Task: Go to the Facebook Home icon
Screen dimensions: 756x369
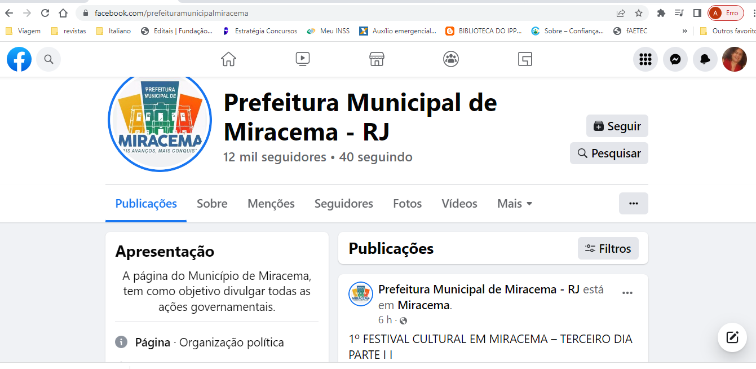Action: [228, 59]
